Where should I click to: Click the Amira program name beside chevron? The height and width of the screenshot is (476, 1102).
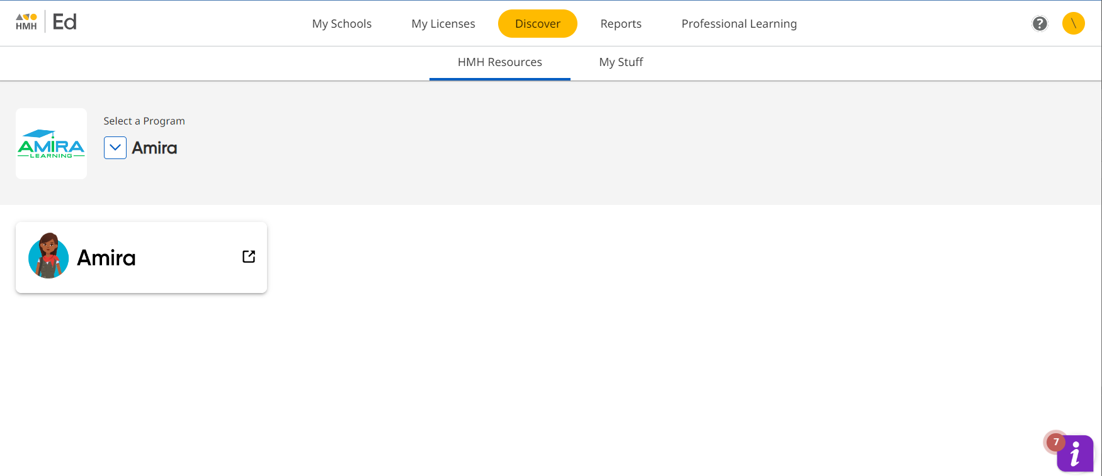(154, 148)
